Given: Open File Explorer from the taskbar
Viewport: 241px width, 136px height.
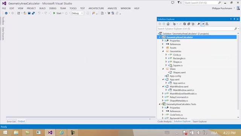Looking at the screenshot, I should (x=16, y=133).
